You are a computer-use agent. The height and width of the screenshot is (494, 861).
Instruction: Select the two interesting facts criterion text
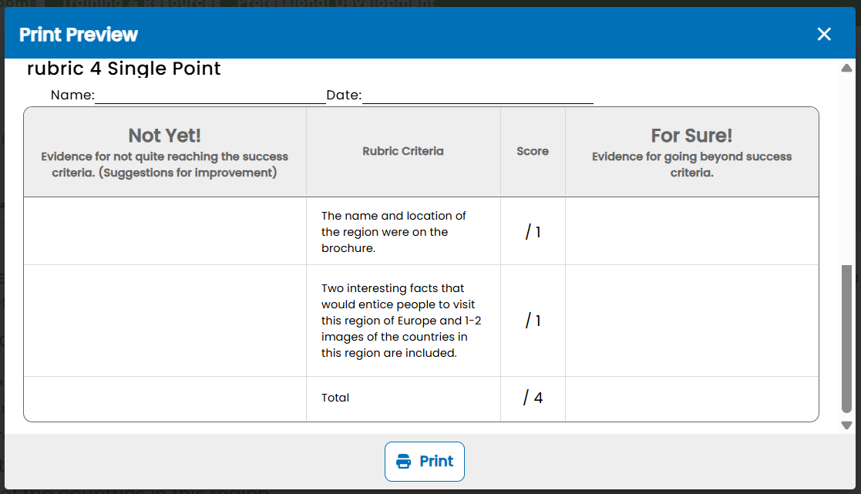(402, 321)
